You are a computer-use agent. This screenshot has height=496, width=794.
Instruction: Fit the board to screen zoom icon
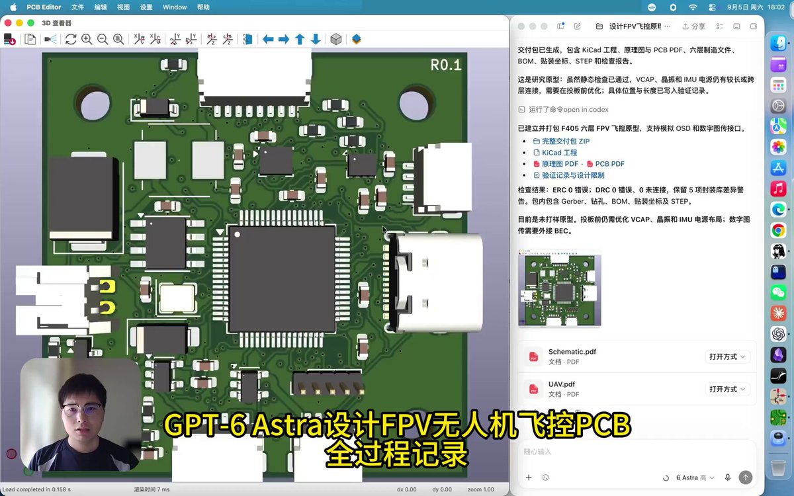click(118, 39)
